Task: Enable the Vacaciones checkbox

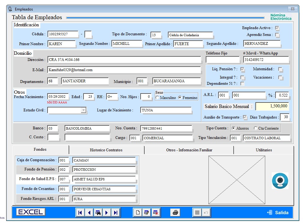Action: pos(280,77)
